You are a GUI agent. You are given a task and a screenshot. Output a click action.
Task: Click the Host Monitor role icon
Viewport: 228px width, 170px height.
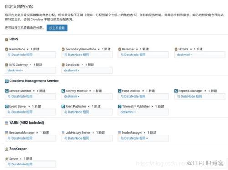[119, 91]
